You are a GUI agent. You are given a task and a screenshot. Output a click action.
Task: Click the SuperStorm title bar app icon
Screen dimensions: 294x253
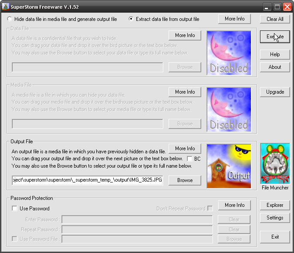(x=5, y=7)
